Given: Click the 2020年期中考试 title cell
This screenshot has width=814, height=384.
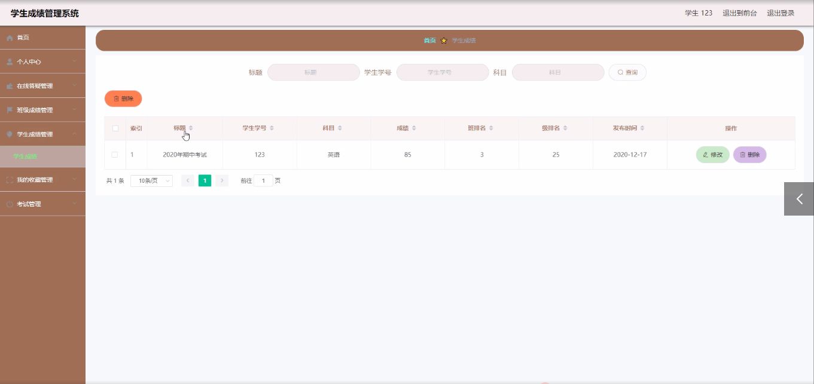Looking at the screenshot, I should 185,155.
